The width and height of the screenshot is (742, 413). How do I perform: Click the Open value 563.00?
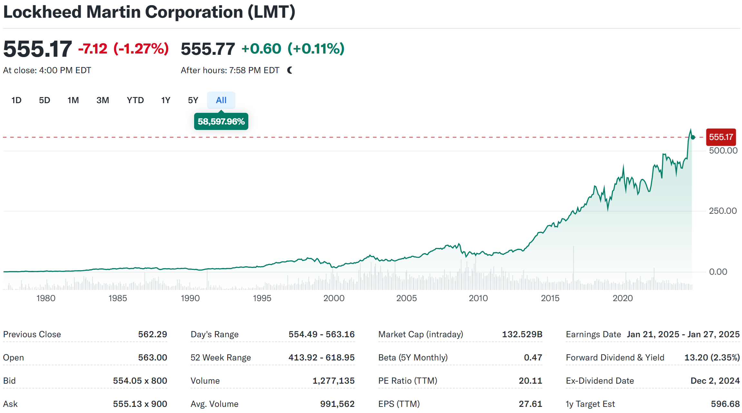(x=153, y=358)
